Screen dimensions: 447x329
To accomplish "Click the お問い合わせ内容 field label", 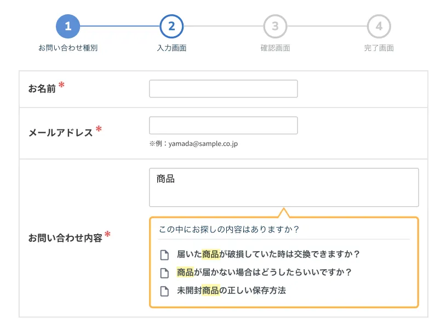I will point(65,238).
